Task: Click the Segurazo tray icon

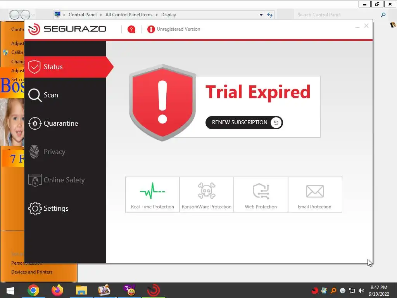Action: point(315,290)
